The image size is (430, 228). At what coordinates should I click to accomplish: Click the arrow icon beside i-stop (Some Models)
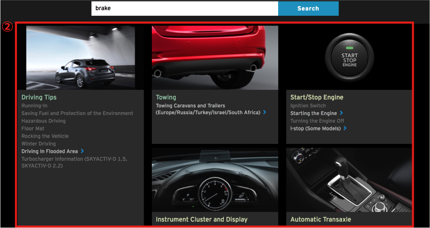tap(345, 128)
